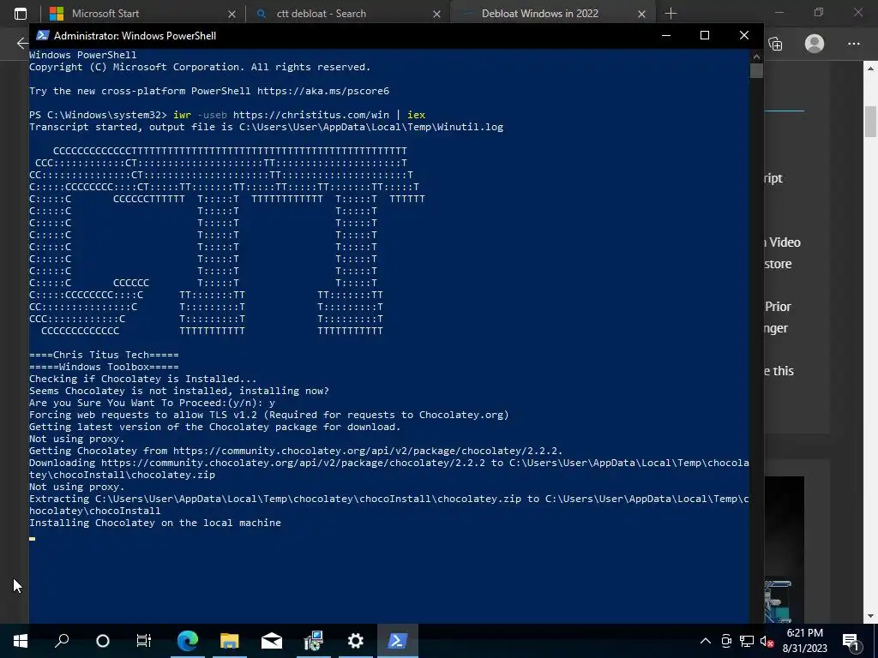Open Cortana circle icon
This screenshot has width=878, height=658.
click(103, 641)
